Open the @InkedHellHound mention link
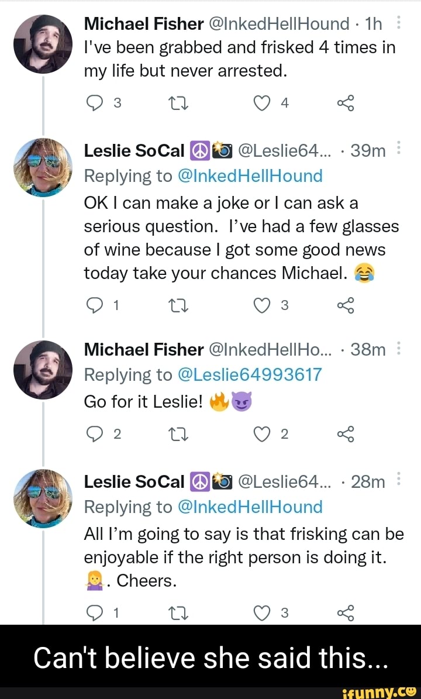Image resolution: width=421 pixels, height=699 pixels. click(250, 175)
